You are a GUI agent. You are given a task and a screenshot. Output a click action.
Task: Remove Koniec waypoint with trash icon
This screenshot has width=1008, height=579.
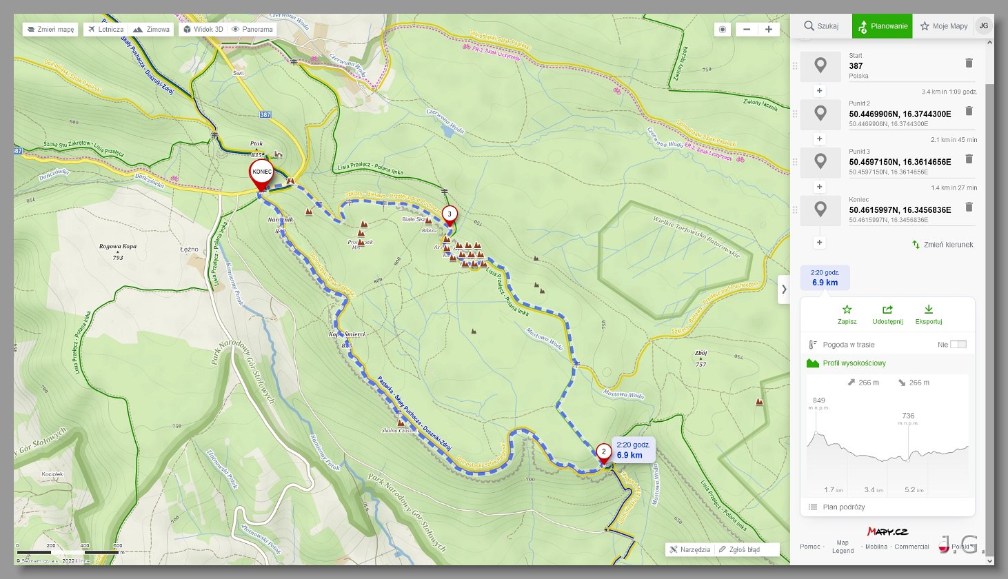tap(969, 207)
